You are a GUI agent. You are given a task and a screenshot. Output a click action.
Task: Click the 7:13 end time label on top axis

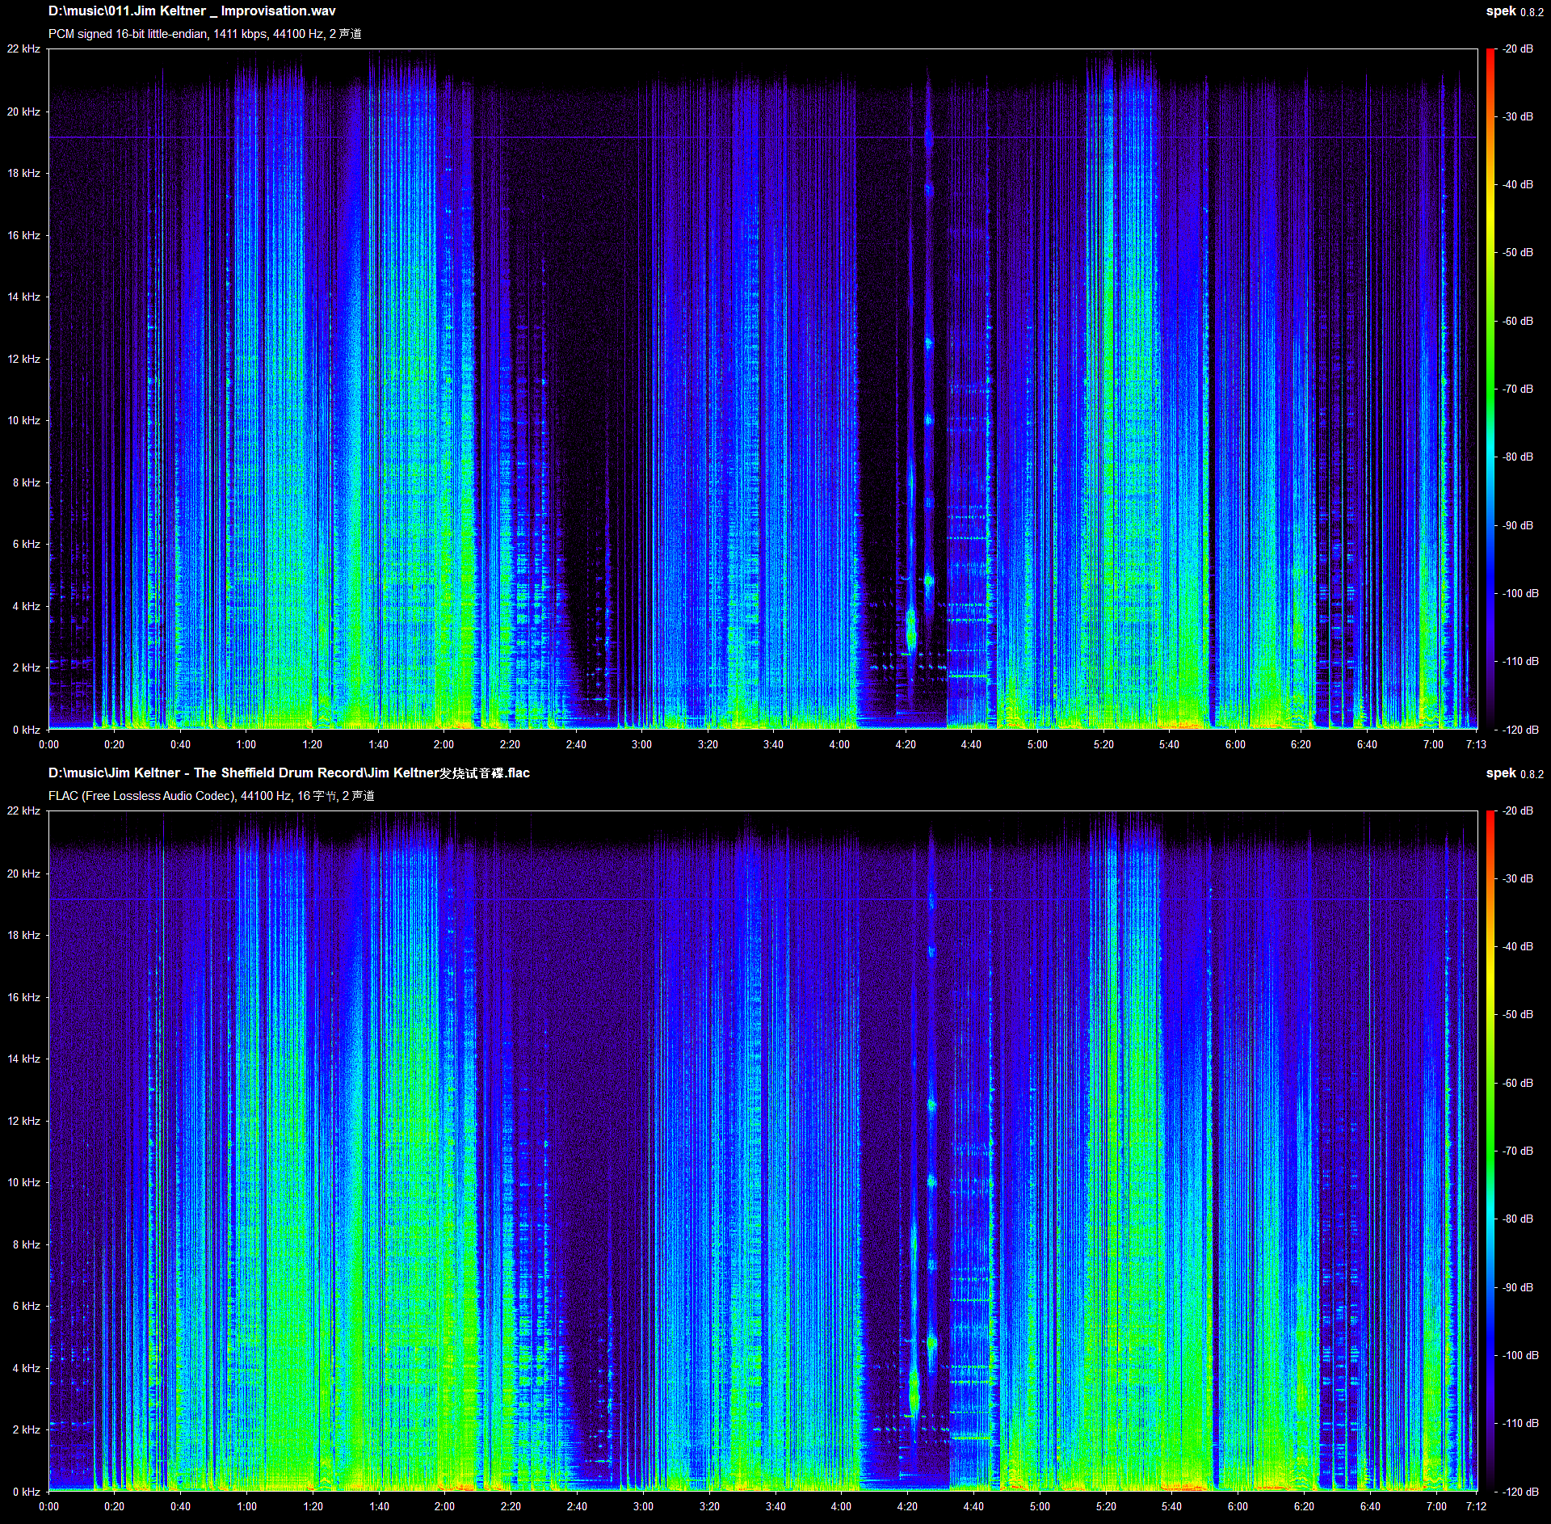[1476, 744]
